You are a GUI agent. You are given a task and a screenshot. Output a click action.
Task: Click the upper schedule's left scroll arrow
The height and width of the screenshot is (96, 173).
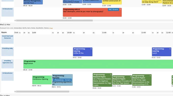coord(15,21)
